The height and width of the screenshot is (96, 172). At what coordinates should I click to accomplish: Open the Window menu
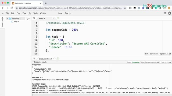(43, 13)
